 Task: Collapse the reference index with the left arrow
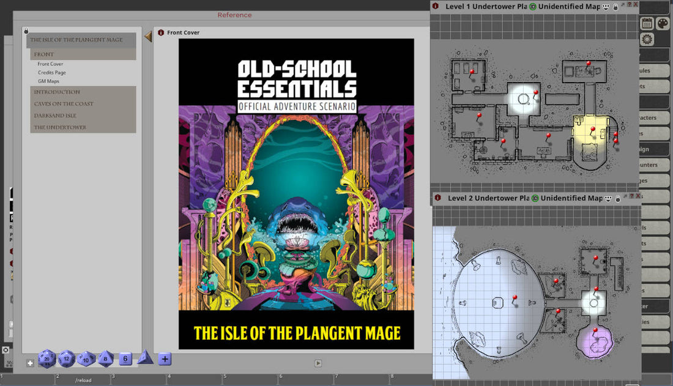pyautogui.click(x=148, y=37)
